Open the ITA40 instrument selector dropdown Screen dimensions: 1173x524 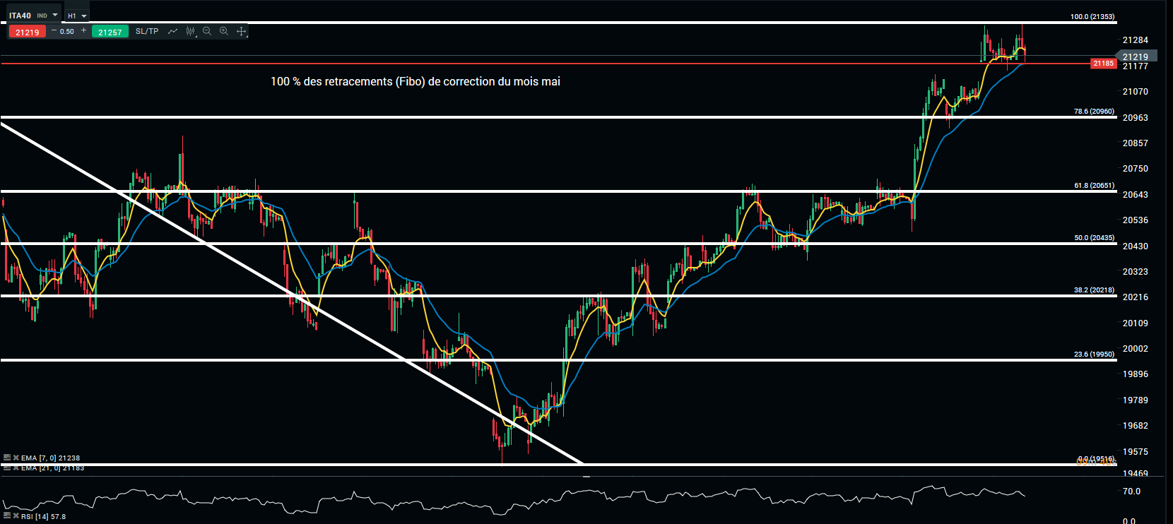click(33, 16)
